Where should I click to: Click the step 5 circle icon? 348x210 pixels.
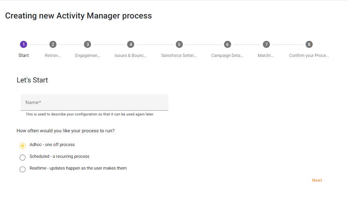[x=179, y=44]
